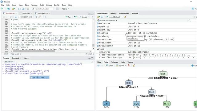Viewport: 197px width, 111px height.
Task: Clear all plots with the broom icon
Action: [x=134, y=65]
